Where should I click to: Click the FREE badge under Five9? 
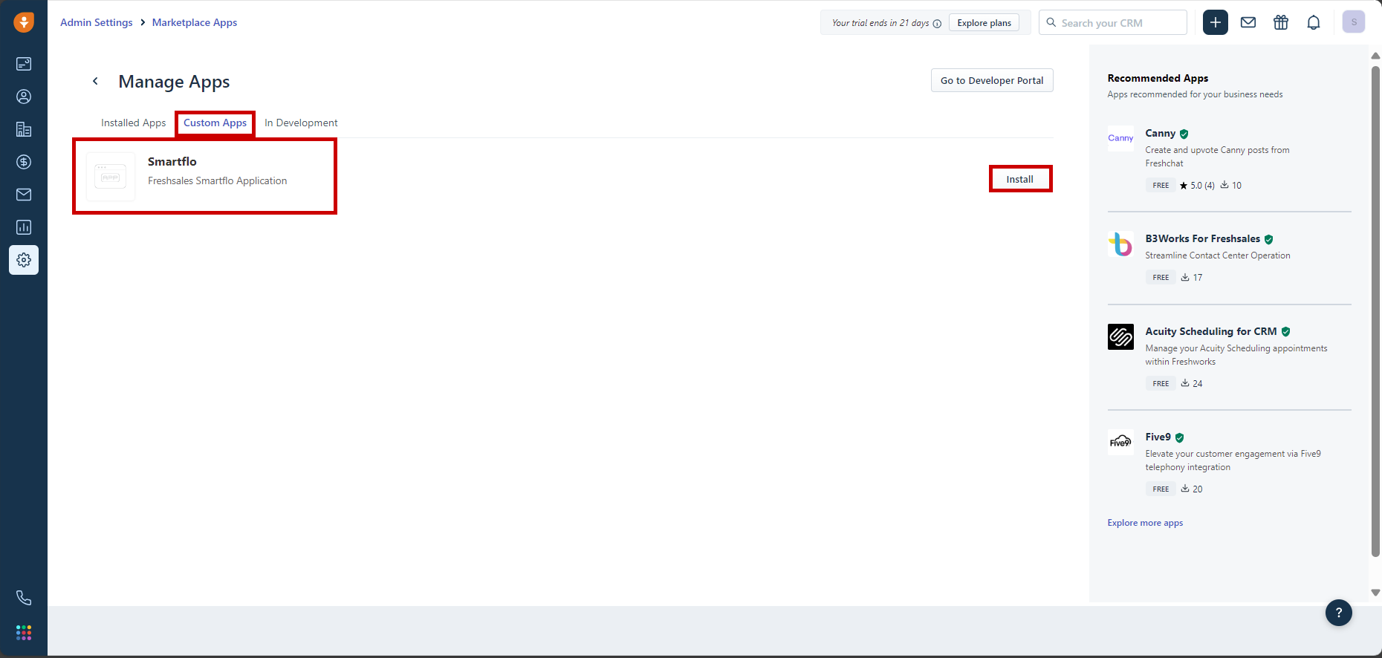click(x=1161, y=489)
